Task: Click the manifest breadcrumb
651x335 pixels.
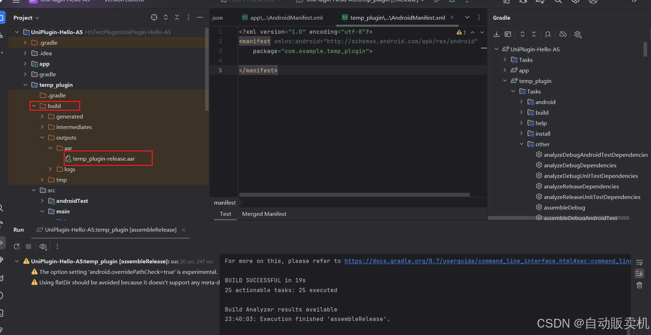Action: 225,202
